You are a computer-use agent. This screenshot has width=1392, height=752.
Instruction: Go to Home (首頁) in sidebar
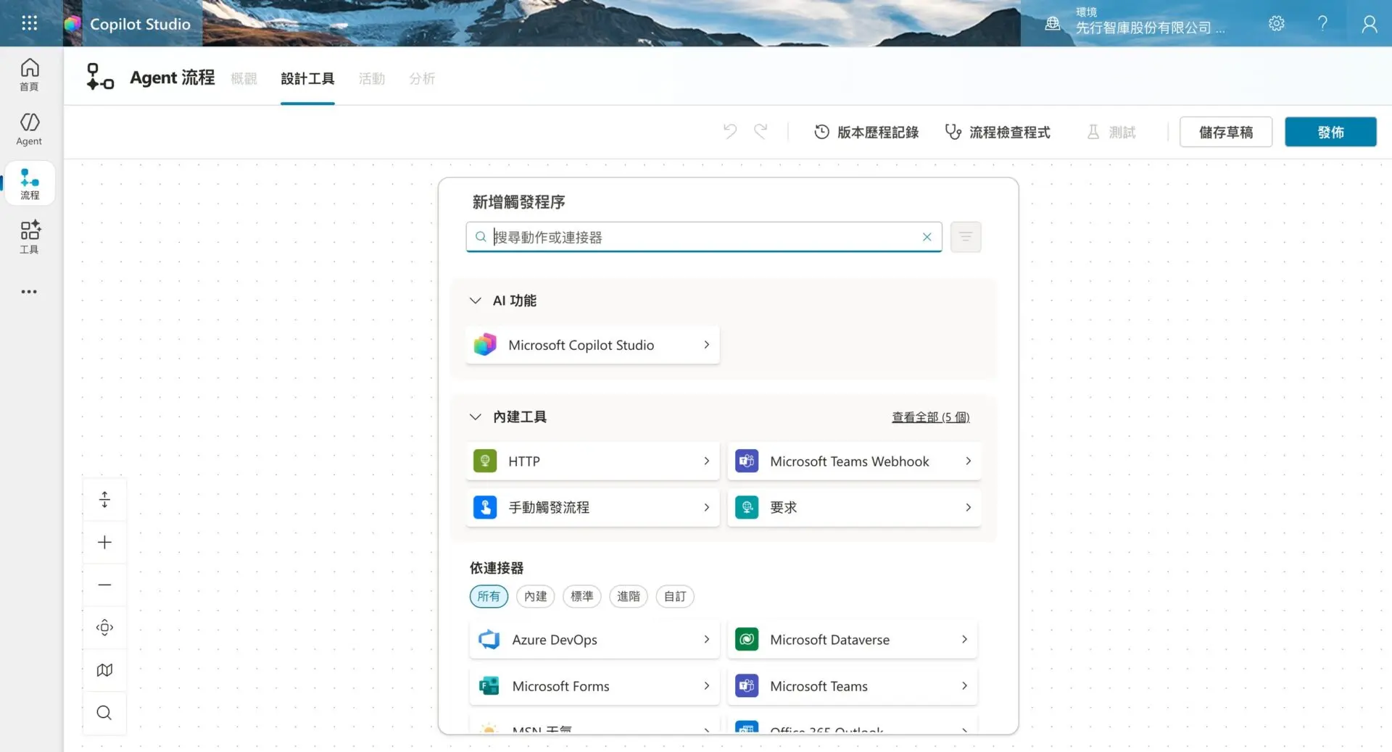tap(29, 75)
